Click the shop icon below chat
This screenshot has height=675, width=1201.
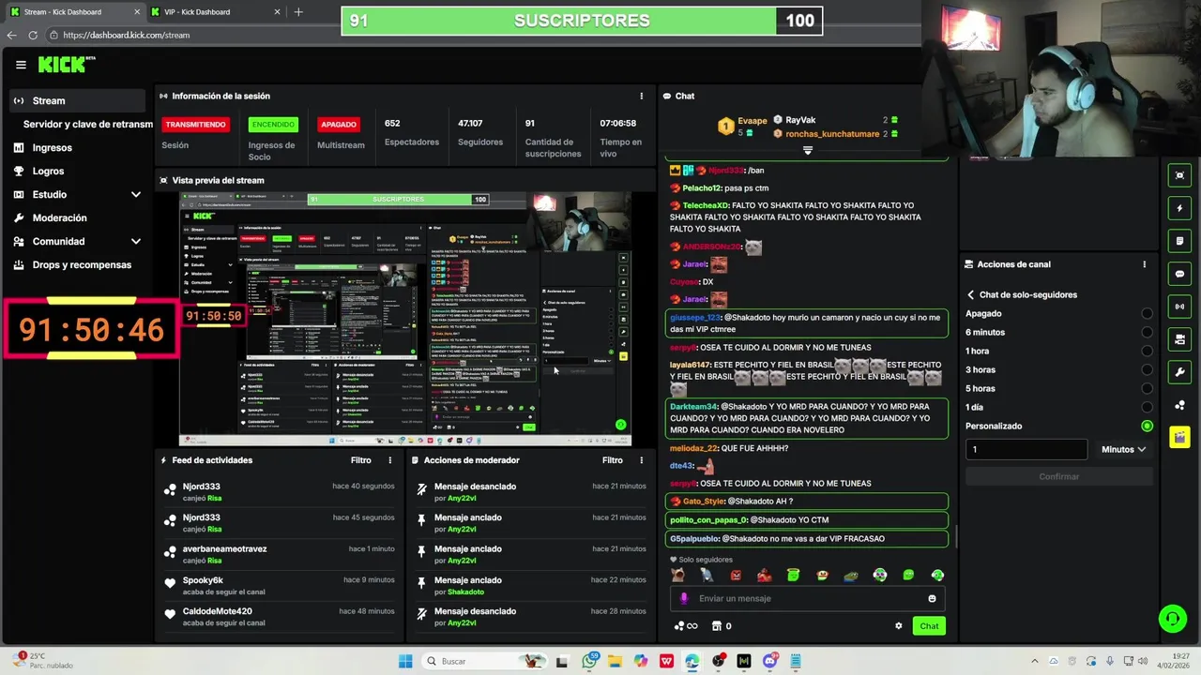tap(717, 626)
